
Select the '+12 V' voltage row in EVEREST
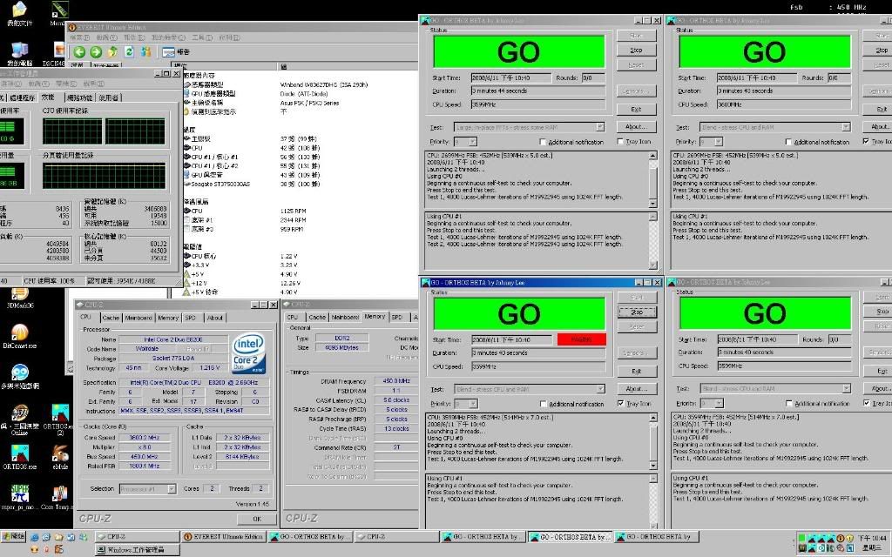[242, 283]
